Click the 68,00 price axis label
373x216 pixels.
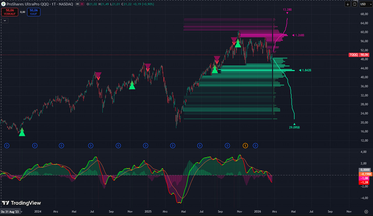coord(364,14)
